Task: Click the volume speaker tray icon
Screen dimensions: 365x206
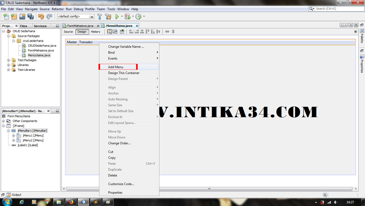Action: 336,202
